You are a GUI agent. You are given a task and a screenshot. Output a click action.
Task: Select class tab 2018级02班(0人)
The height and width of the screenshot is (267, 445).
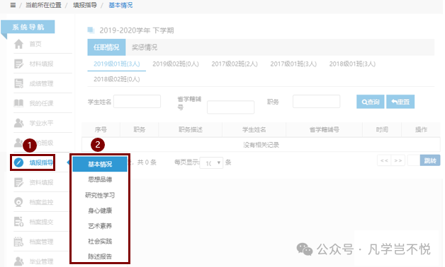117,79
